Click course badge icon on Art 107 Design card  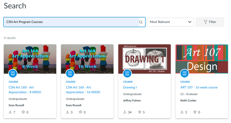184,73
